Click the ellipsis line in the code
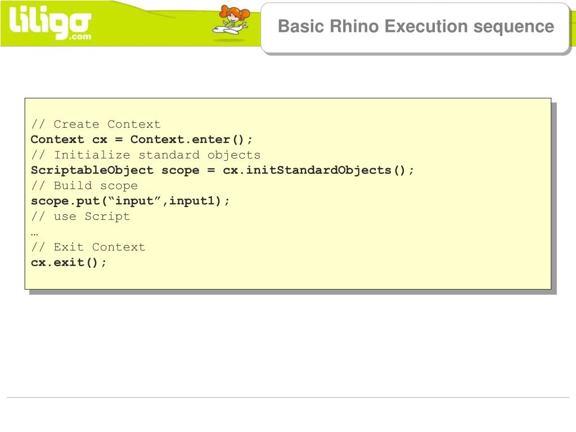 [34, 233]
